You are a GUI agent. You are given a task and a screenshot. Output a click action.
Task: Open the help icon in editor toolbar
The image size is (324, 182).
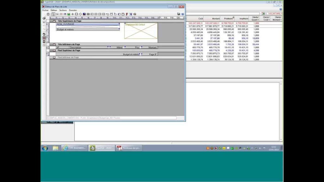(x=183, y=14)
